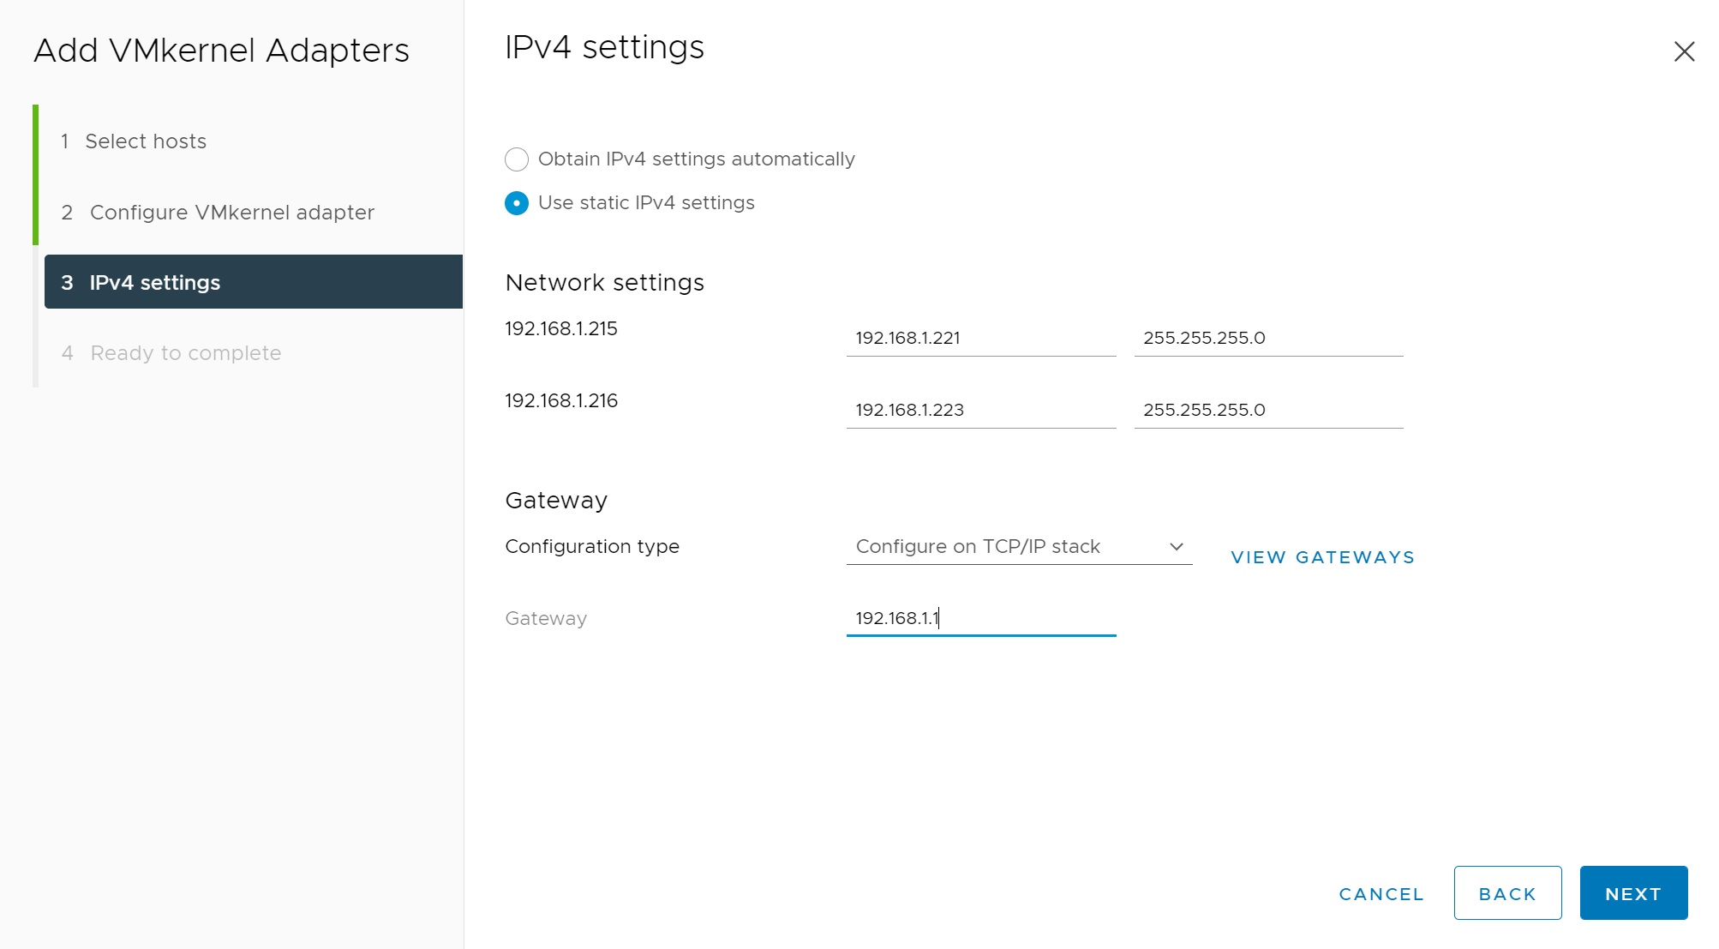The width and height of the screenshot is (1719, 949).
Task: Click the Use static IPv4 settings label
Action: pos(646,203)
